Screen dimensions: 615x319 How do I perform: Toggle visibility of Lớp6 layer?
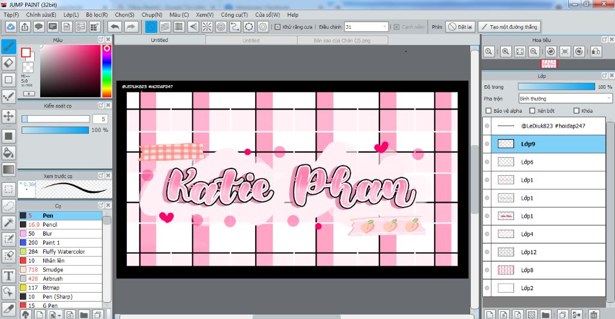[487, 162]
